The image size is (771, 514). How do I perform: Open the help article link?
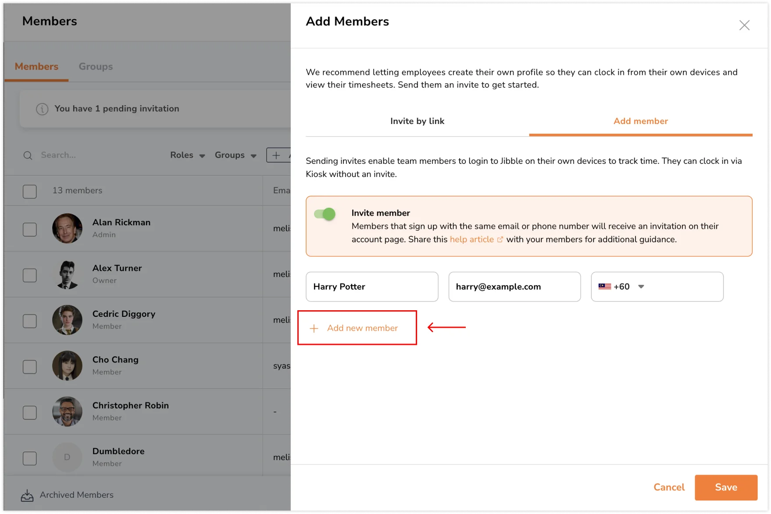pos(472,240)
